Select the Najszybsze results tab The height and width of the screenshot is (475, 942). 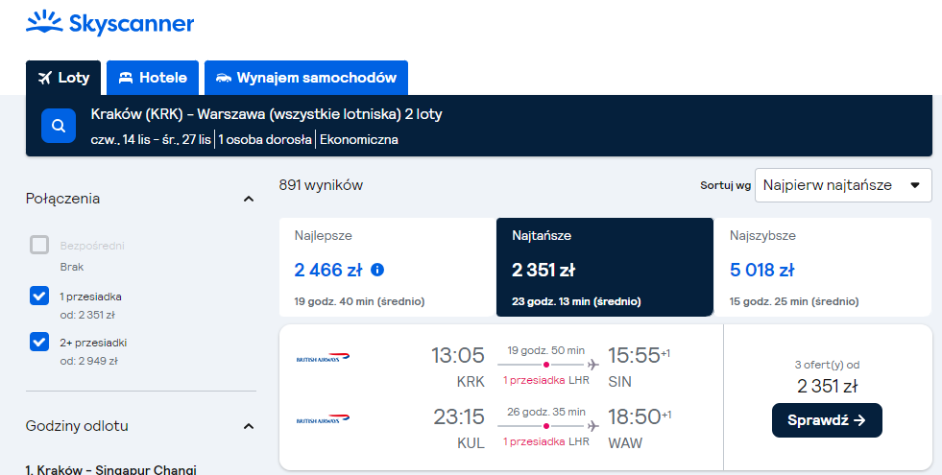pyautogui.click(x=822, y=267)
